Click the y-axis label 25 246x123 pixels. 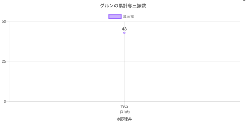(4, 61)
